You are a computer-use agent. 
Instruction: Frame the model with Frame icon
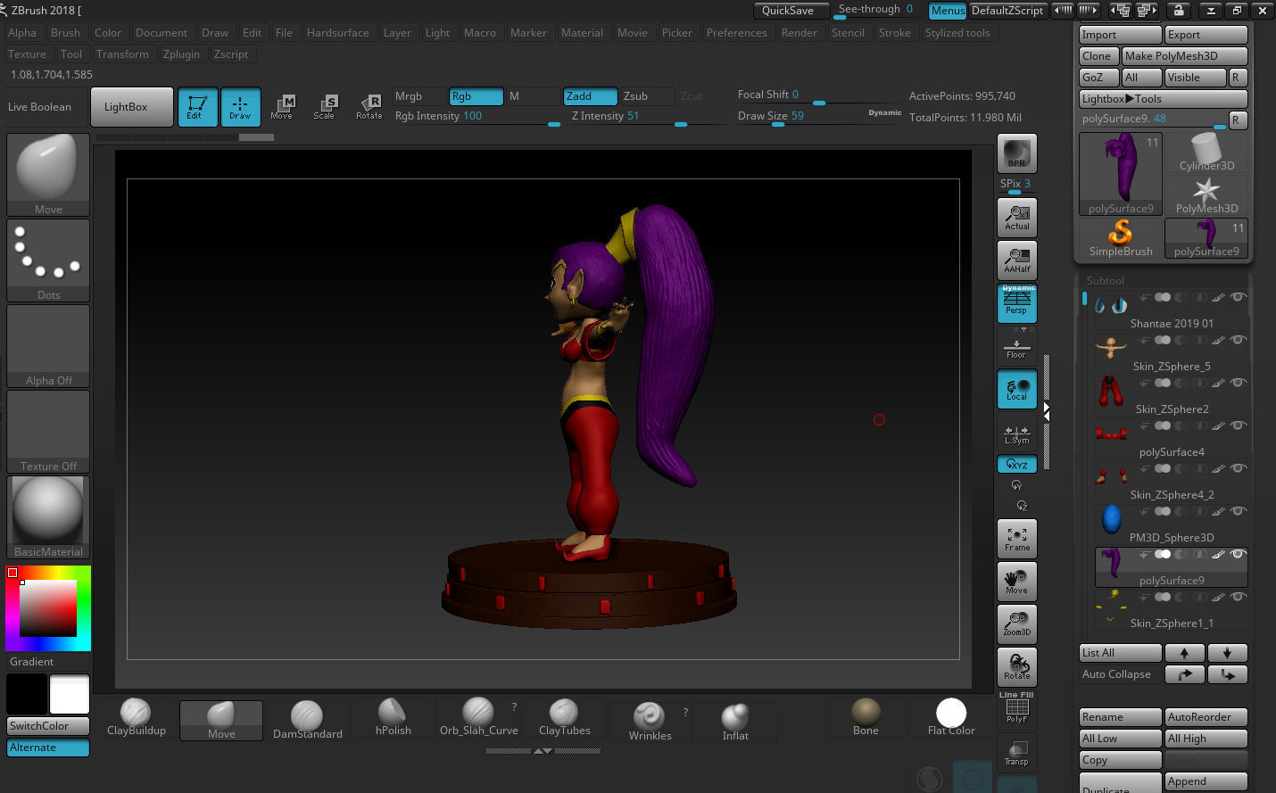pyautogui.click(x=1017, y=539)
